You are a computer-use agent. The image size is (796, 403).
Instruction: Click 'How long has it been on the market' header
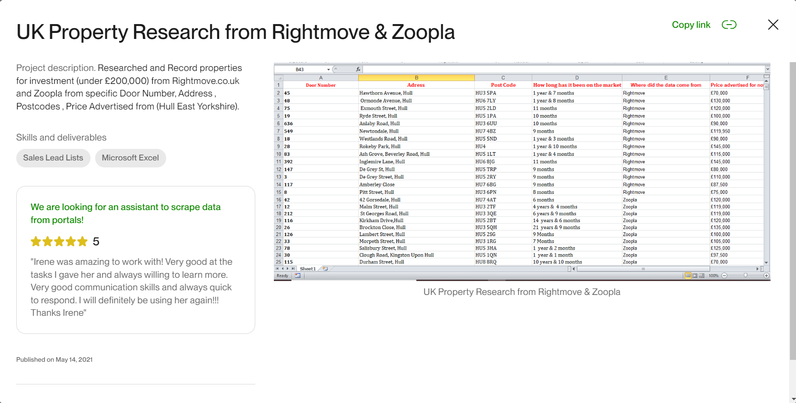coord(577,85)
